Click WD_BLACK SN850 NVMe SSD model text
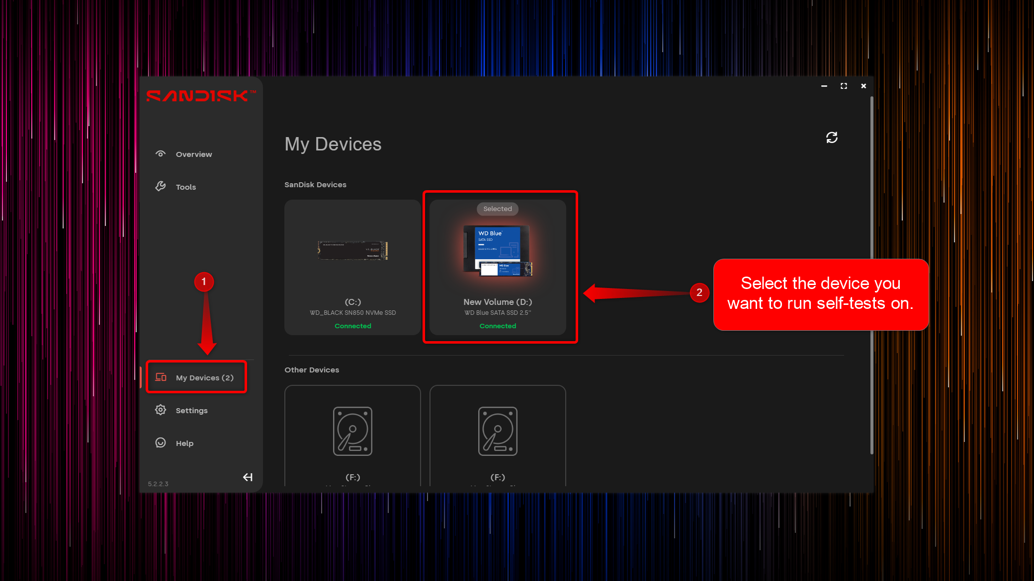Viewport: 1034px width, 581px height. coord(353,313)
